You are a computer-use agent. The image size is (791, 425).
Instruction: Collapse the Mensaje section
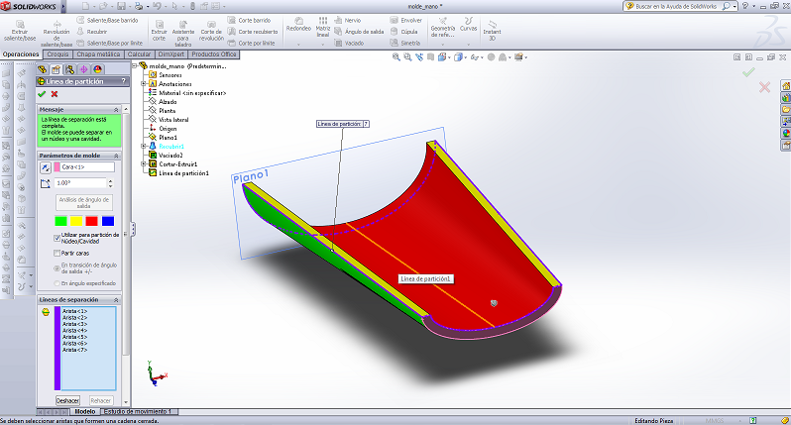pyautogui.click(x=116, y=109)
